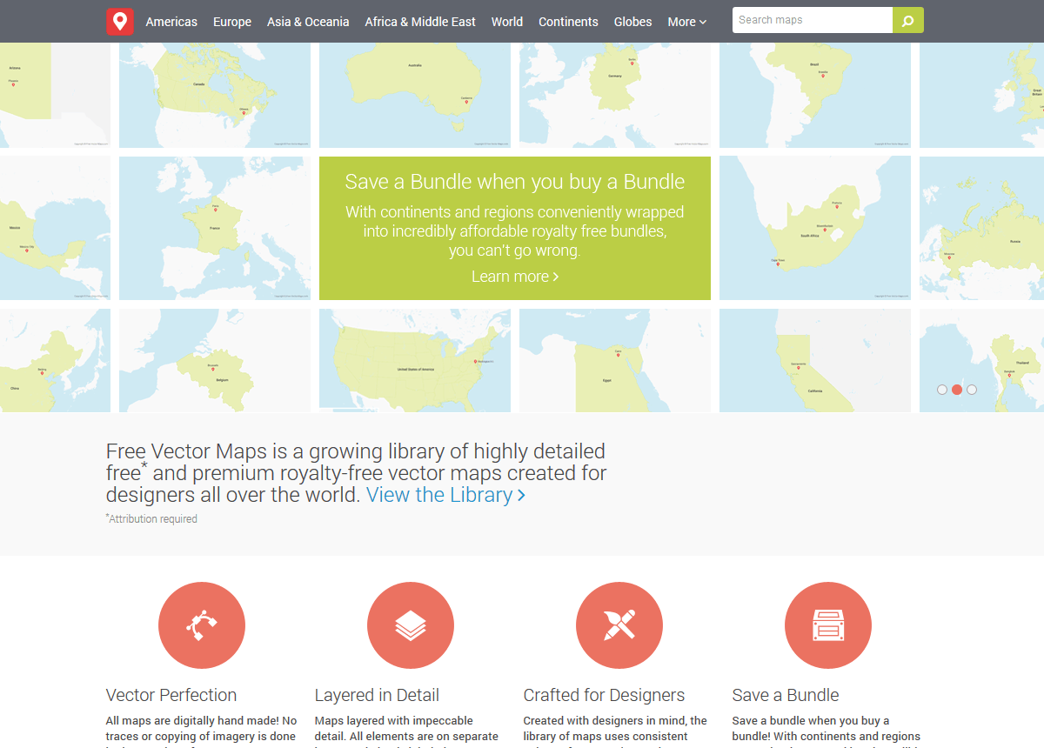The height and width of the screenshot is (748, 1044).
Task: Open the United States of America map thumbnail
Action: click(x=415, y=360)
